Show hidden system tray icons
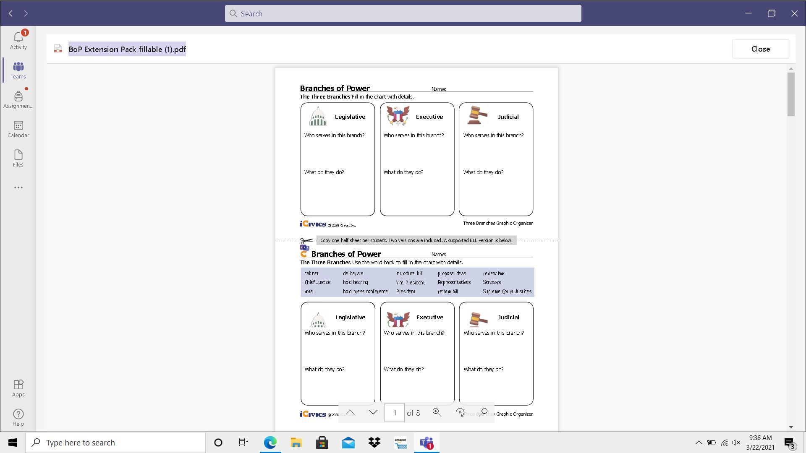Screen dimensions: 806x453 699,443
